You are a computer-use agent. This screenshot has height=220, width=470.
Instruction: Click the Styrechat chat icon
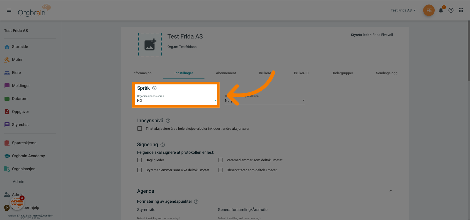pos(7,125)
